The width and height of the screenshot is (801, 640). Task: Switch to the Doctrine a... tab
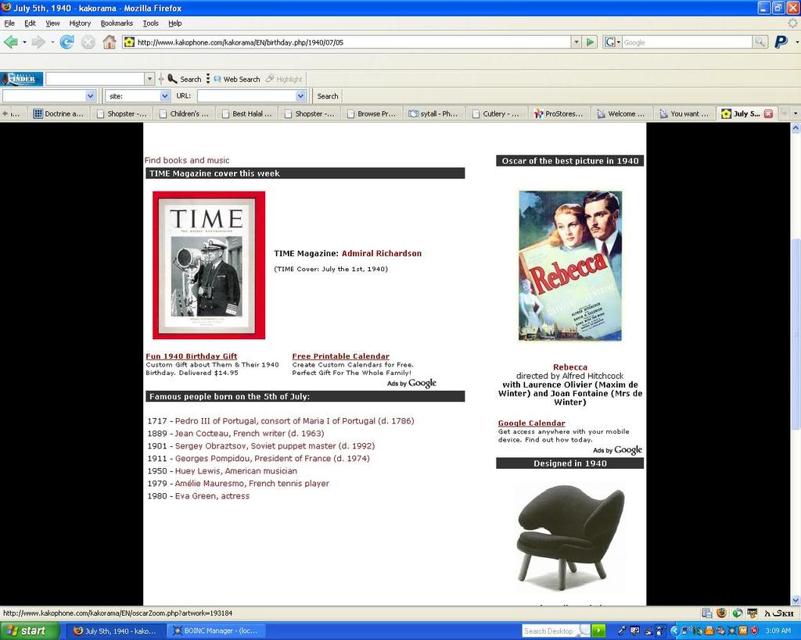pos(59,114)
